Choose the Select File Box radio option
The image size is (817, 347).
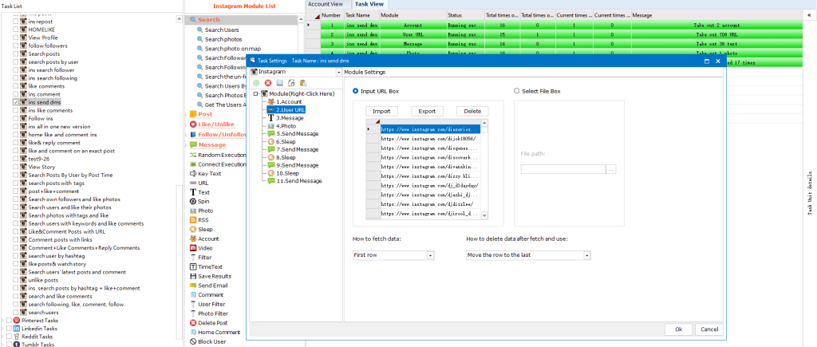pyautogui.click(x=517, y=91)
